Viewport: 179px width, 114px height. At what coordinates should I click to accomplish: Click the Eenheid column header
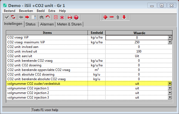(x=97, y=33)
